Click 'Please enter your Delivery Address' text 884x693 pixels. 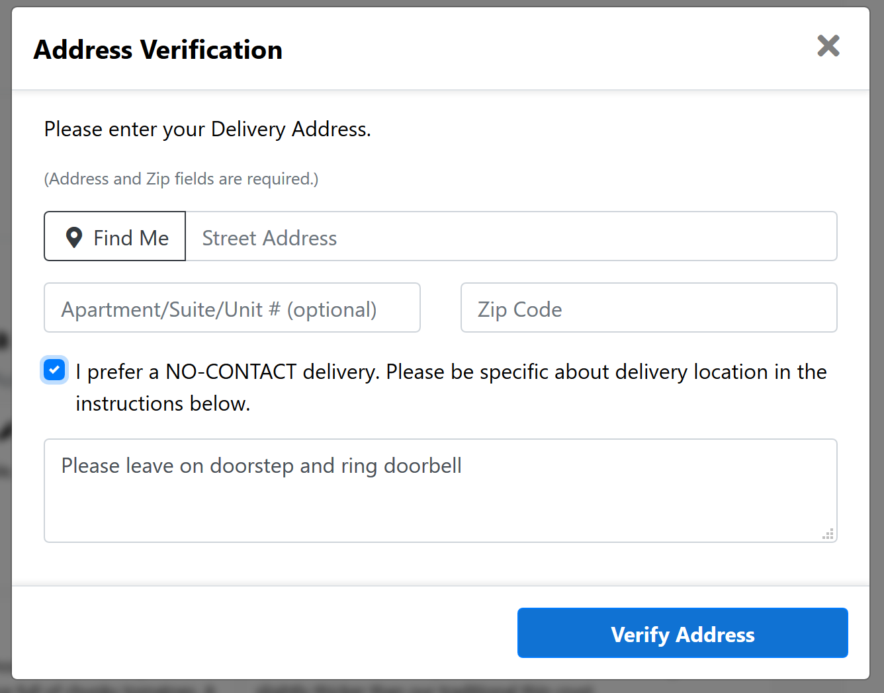click(x=208, y=129)
